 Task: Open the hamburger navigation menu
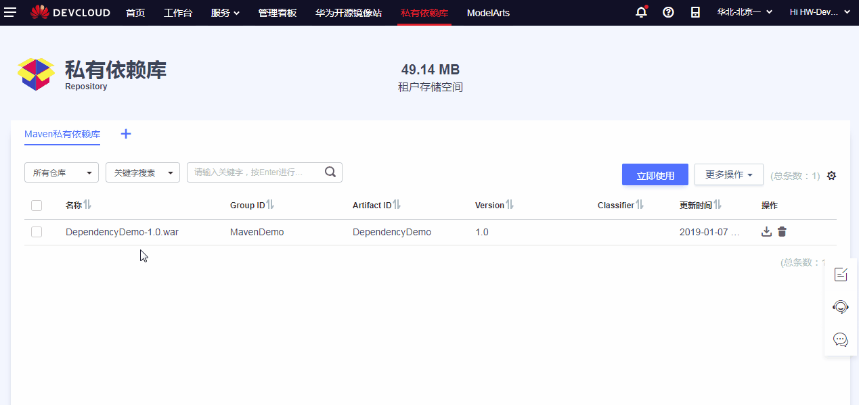pos(10,11)
